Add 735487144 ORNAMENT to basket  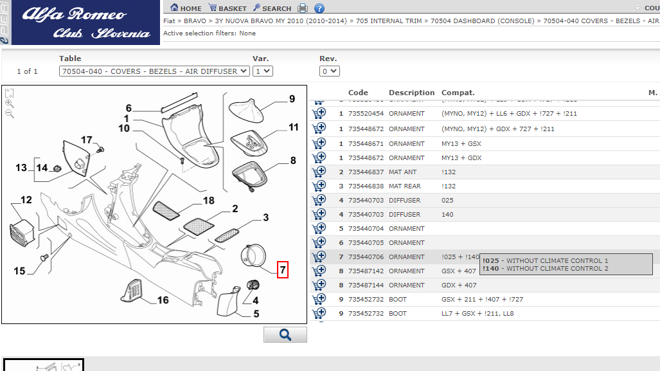click(x=319, y=285)
